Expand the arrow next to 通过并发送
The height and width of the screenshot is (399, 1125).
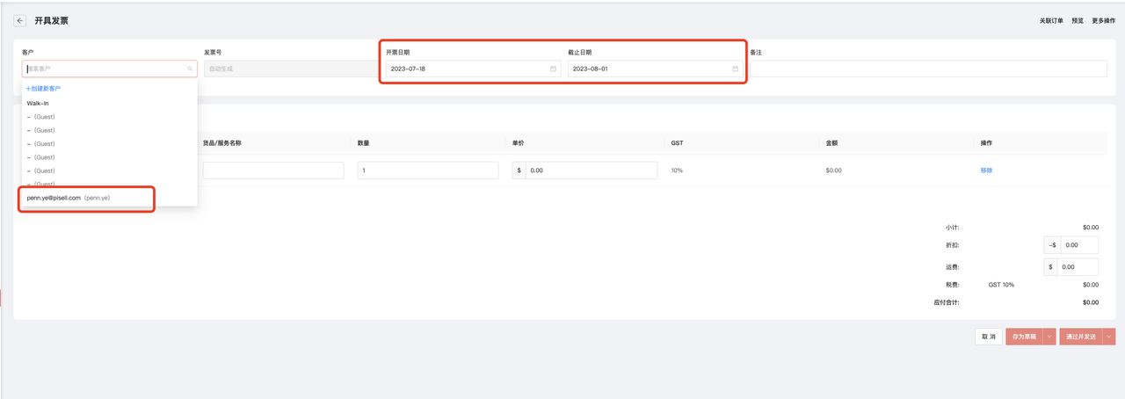(1109, 337)
